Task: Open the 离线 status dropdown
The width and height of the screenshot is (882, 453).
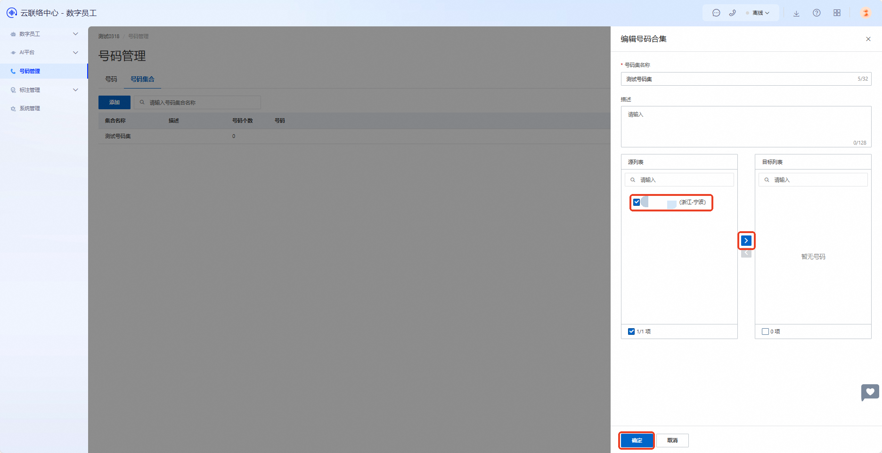Action: 758,13
